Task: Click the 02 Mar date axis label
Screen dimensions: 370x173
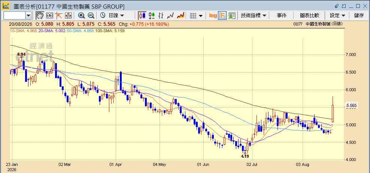Action: [65, 164]
